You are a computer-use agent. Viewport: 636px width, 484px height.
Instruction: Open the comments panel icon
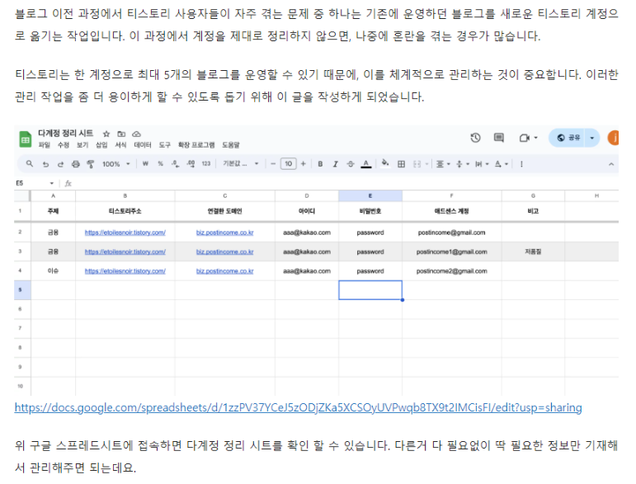tap(499, 138)
